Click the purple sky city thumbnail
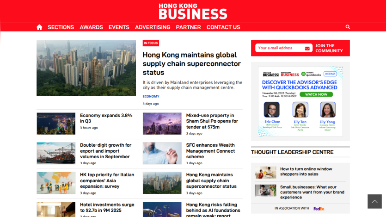386x217 pixels. pos(162,124)
